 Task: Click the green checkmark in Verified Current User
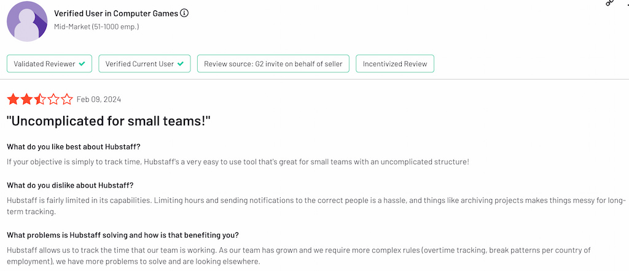[x=180, y=64]
